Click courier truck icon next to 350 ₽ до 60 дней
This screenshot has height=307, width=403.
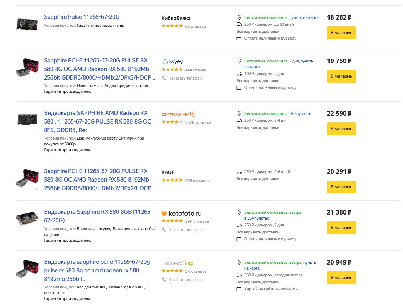coord(239,24)
